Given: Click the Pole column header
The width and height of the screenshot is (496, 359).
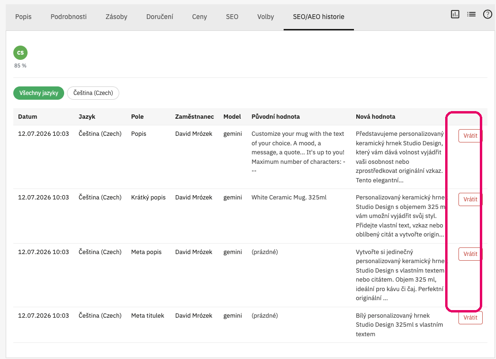Looking at the screenshot, I should pyautogui.click(x=137, y=117).
